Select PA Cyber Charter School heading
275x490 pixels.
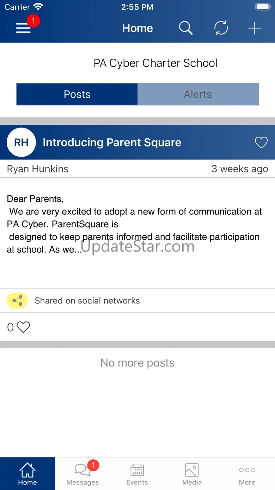click(x=155, y=63)
